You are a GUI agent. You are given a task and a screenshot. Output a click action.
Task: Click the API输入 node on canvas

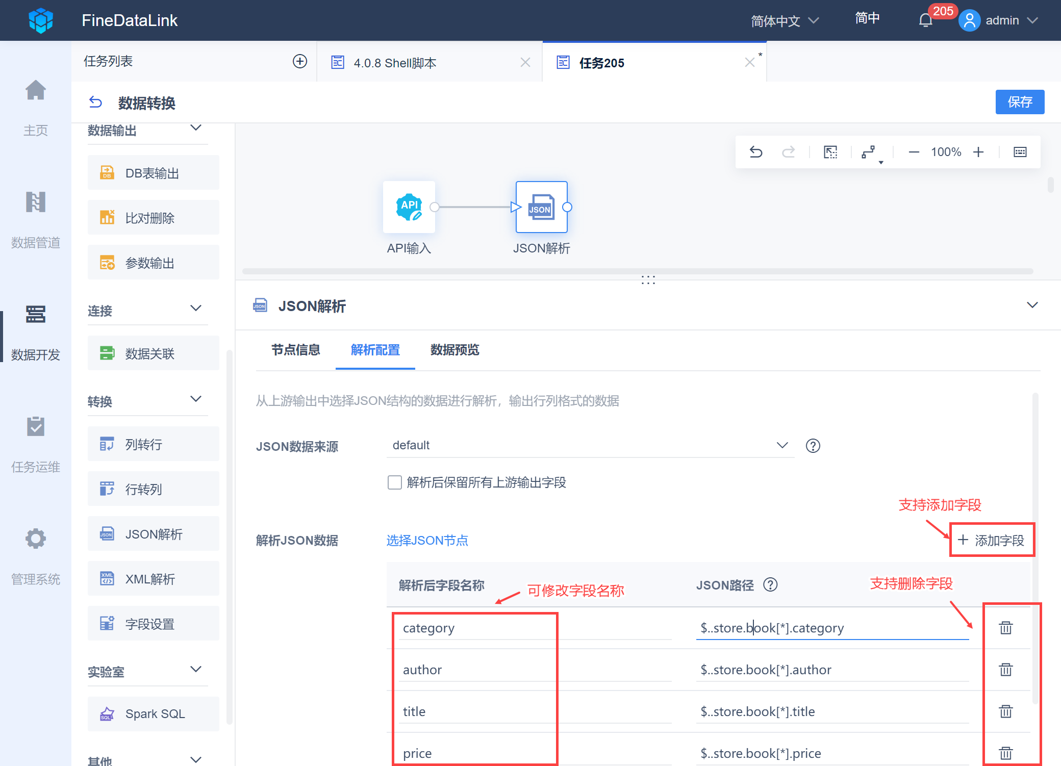[x=409, y=207]
